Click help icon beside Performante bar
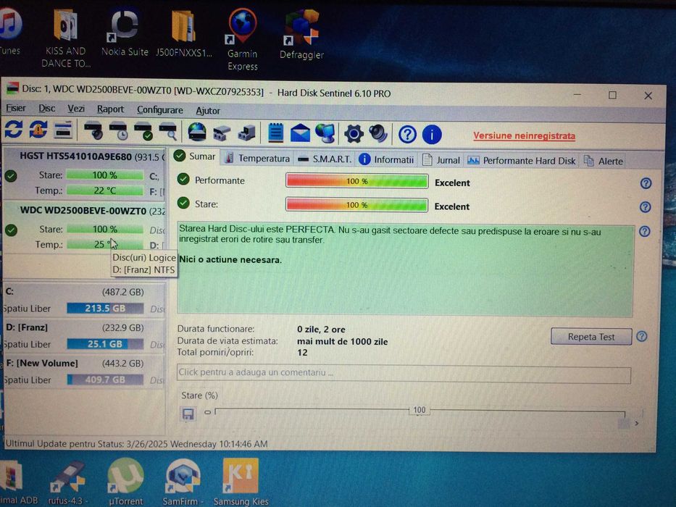Viewport: 676px width, 507px height. [x=646, y=184]
